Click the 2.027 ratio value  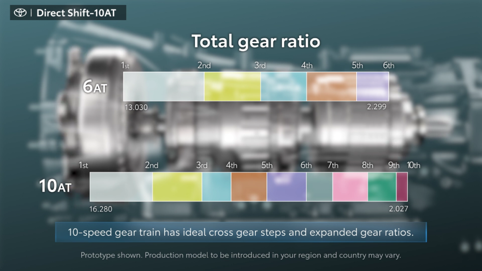[399, 209]
